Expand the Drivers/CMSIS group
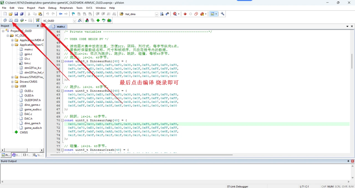355x188 pixels. 12,82
